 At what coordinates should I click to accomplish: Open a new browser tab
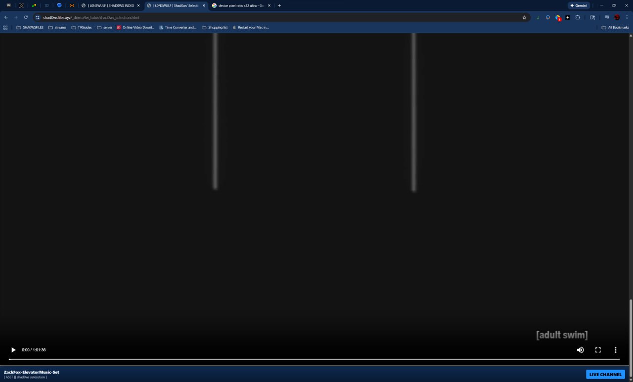(x=279, y=5)
